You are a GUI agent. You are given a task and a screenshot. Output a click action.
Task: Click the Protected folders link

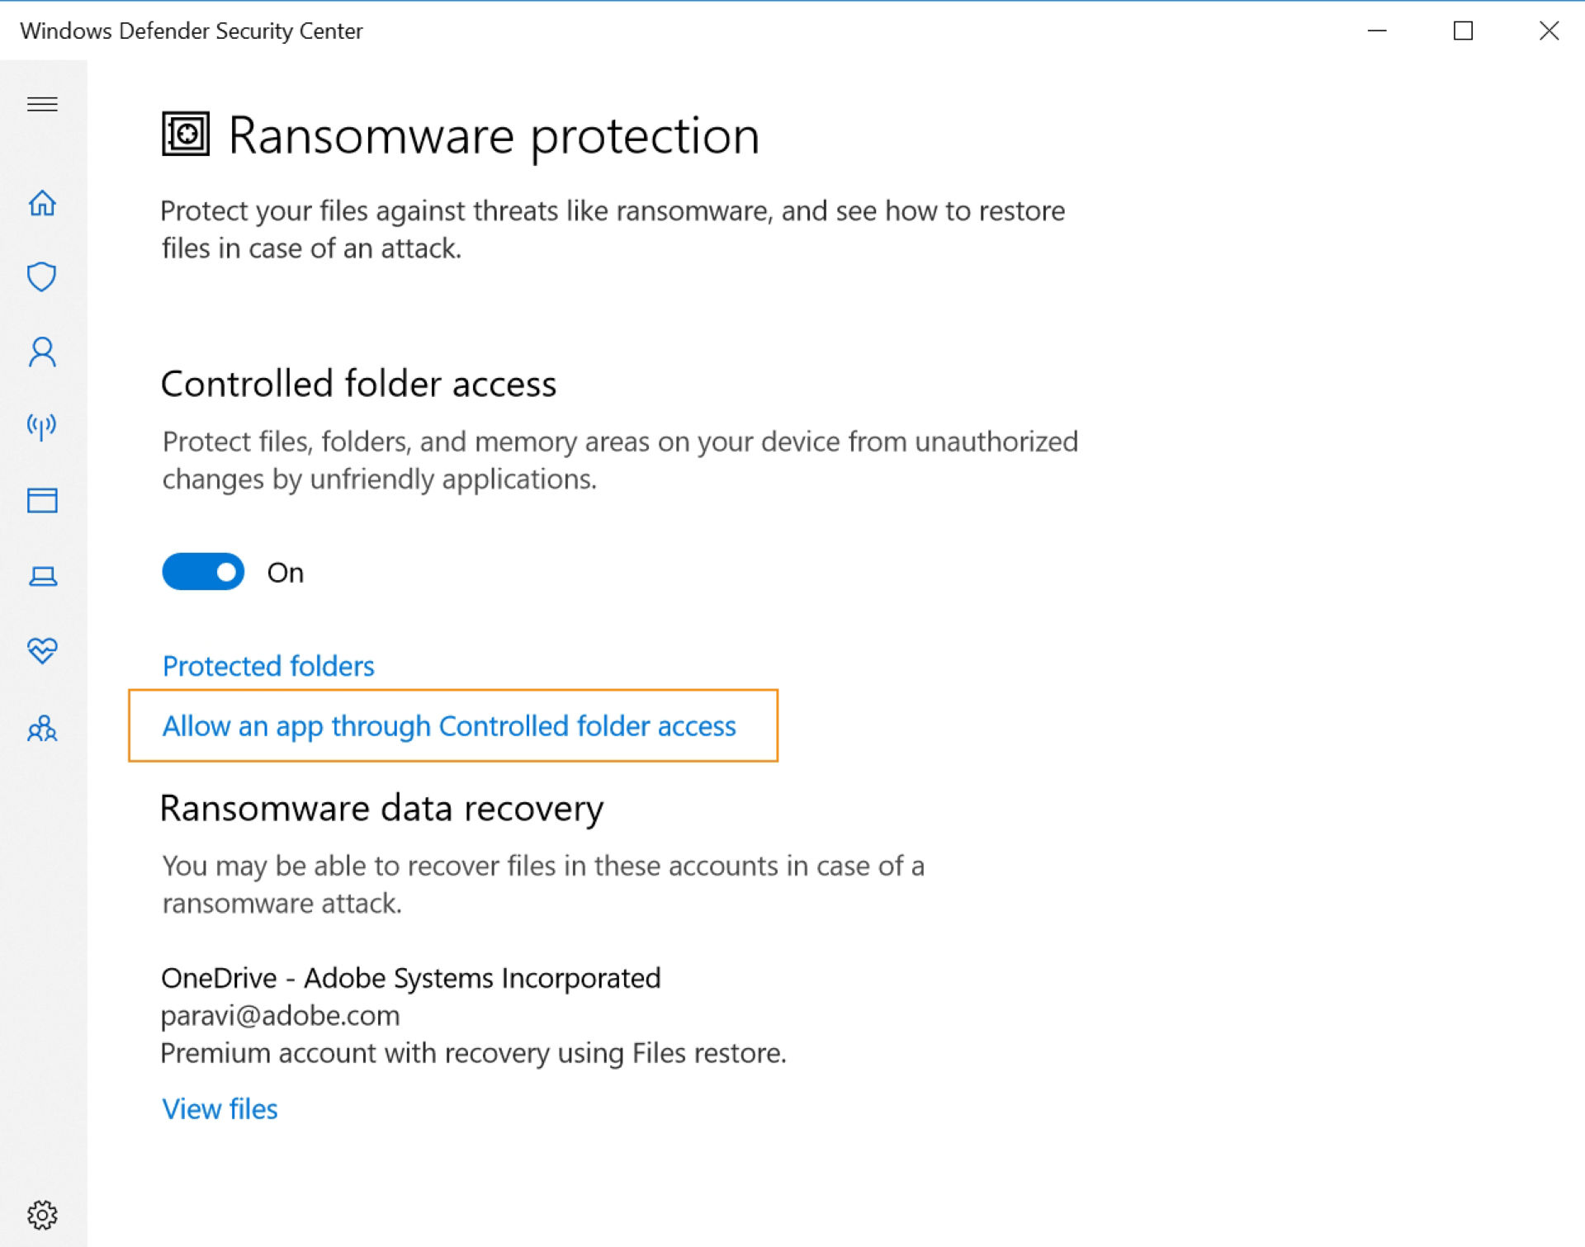coord(268,666)
